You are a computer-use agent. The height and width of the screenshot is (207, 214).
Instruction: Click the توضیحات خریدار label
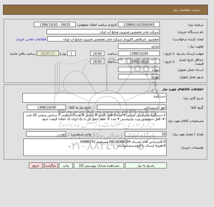pyautogui.click(x=192, y=148)
